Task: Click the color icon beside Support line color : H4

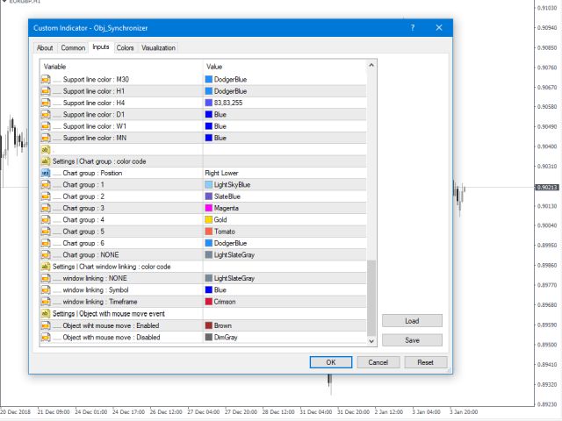Action: pyautogui.click(x=46, y=103)
